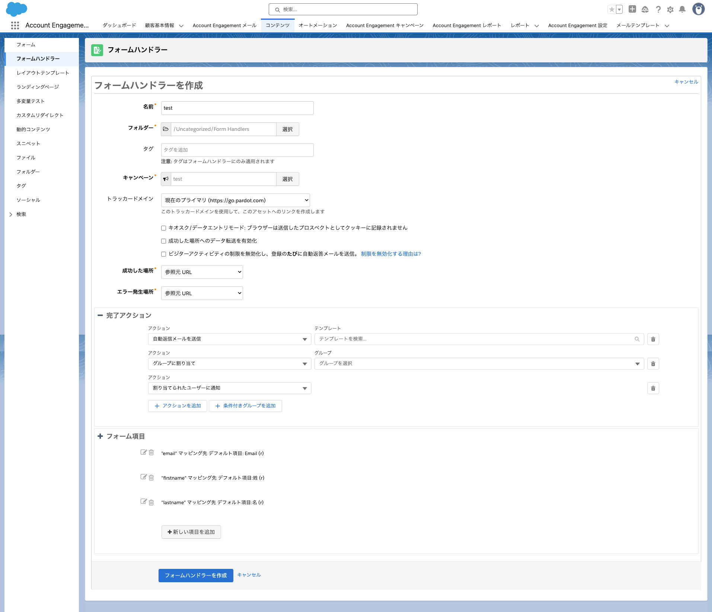The height and width of the screenshot is (612, 712).
Task: Open the Account Engagement メール tab
Action: [225, 25]
